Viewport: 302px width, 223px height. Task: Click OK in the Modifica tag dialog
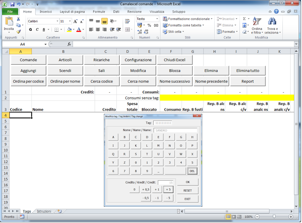(188, 182)
